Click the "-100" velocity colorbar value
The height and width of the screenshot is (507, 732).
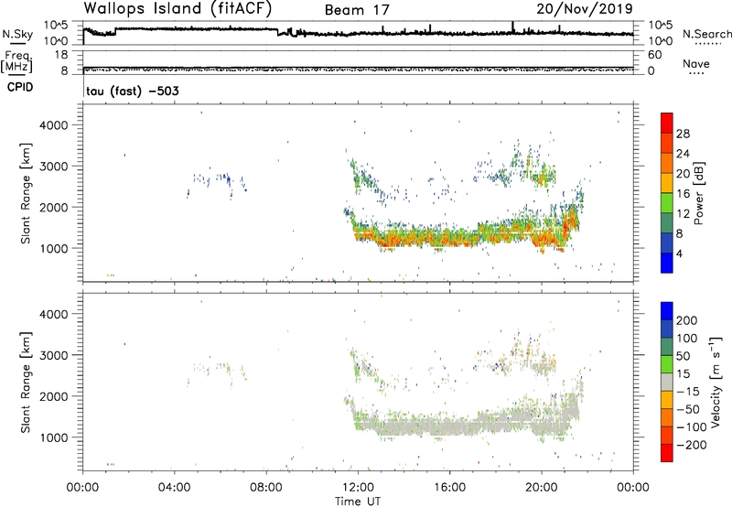pyautogui.click(x=692, y=426)
